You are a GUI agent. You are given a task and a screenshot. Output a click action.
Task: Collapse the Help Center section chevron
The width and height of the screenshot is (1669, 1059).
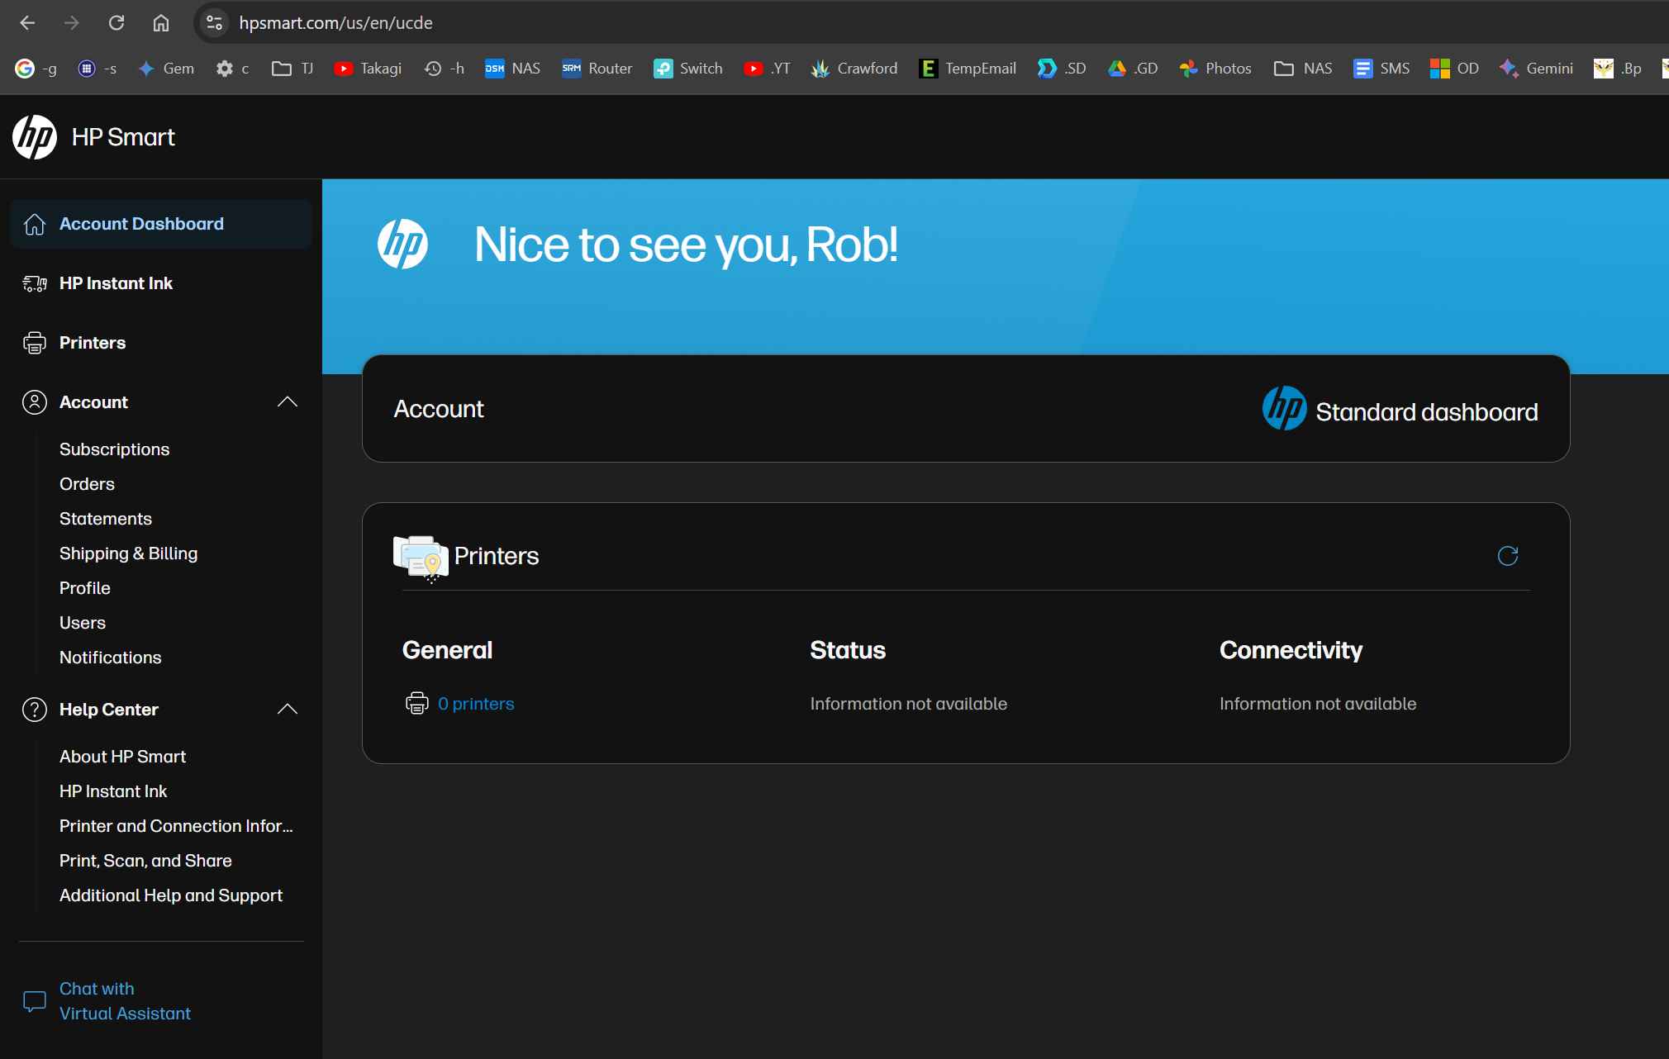coord(287,710)
